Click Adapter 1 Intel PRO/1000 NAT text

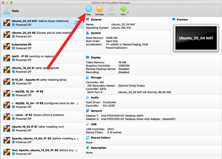tap(122, 116)
